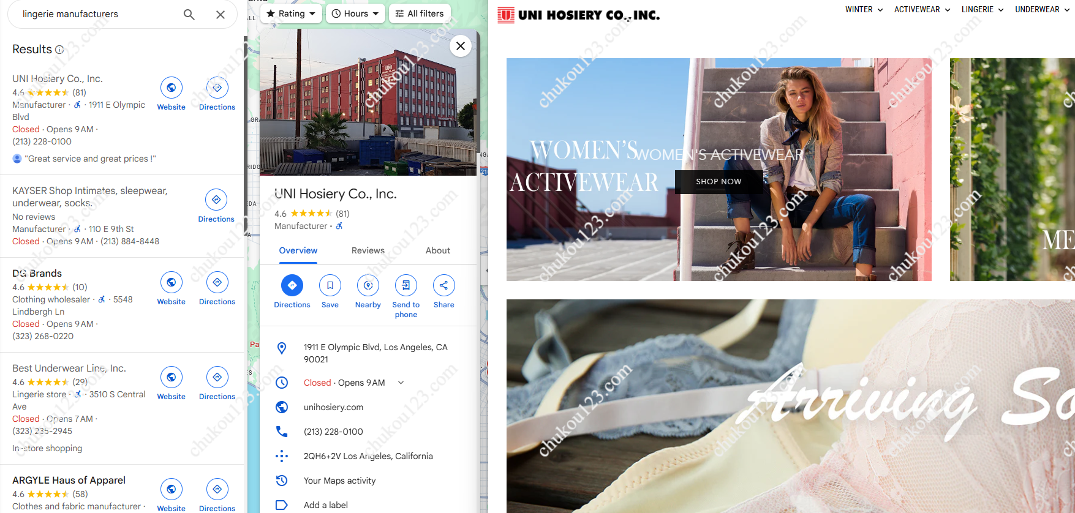This screenshot has width=1075, height=513.
Task: Click phone number (213) 228-0100 in details
Action: click(x=333, y=432)
